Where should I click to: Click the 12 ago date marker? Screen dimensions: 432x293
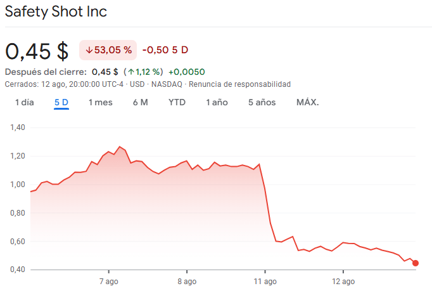(343, 281)
